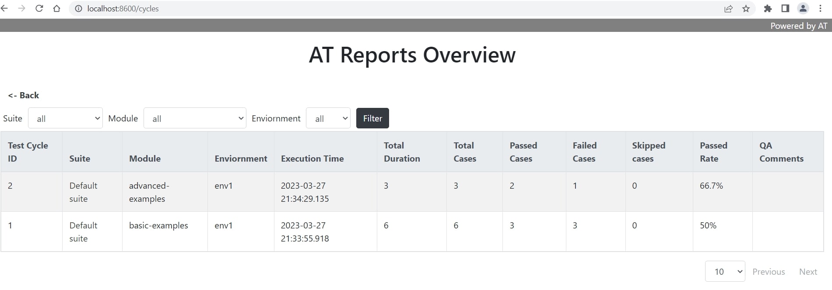832x290 pixels.
Task: Open the browser extensions puzzle icon
Action: point(768,8)
